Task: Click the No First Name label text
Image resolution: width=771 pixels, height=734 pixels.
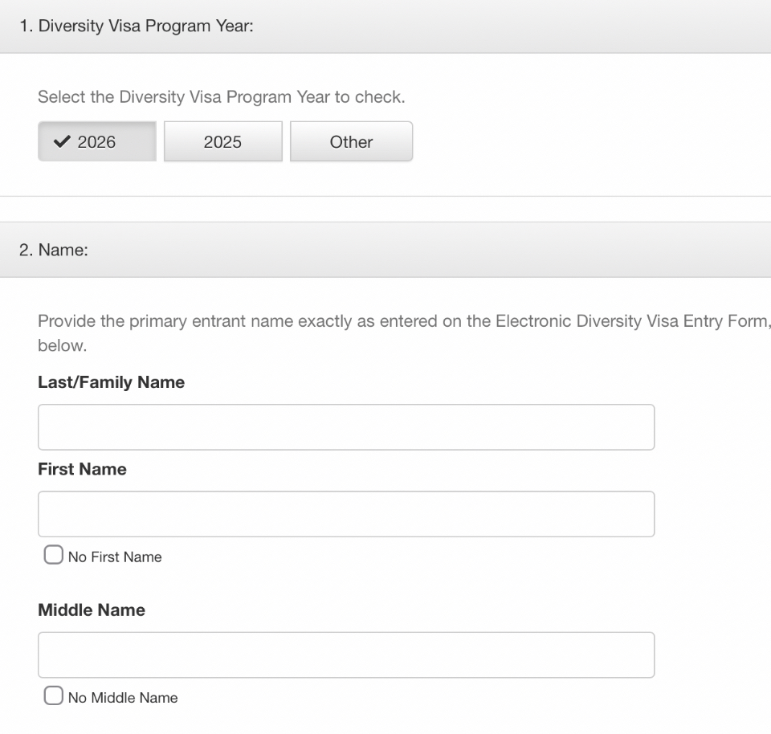Action: click(115, 557)
